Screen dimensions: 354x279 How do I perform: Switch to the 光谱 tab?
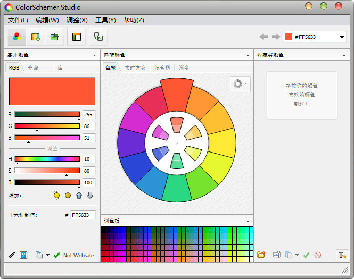click(33, 67)
